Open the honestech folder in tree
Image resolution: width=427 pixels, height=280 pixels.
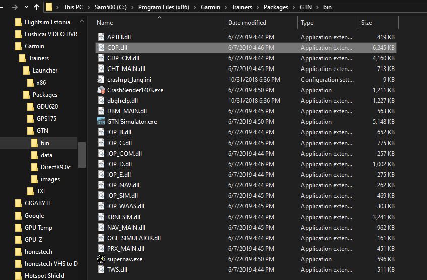[x=38, y=252]
